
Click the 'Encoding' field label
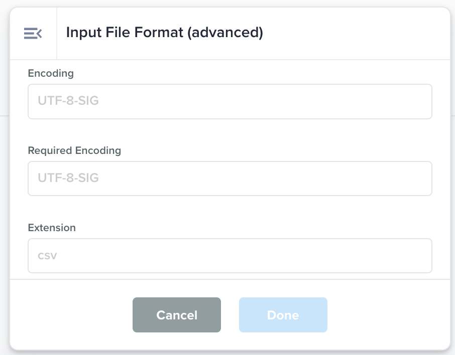51,73
